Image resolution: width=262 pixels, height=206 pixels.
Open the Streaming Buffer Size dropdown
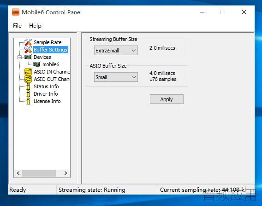[x=116, y=51]
